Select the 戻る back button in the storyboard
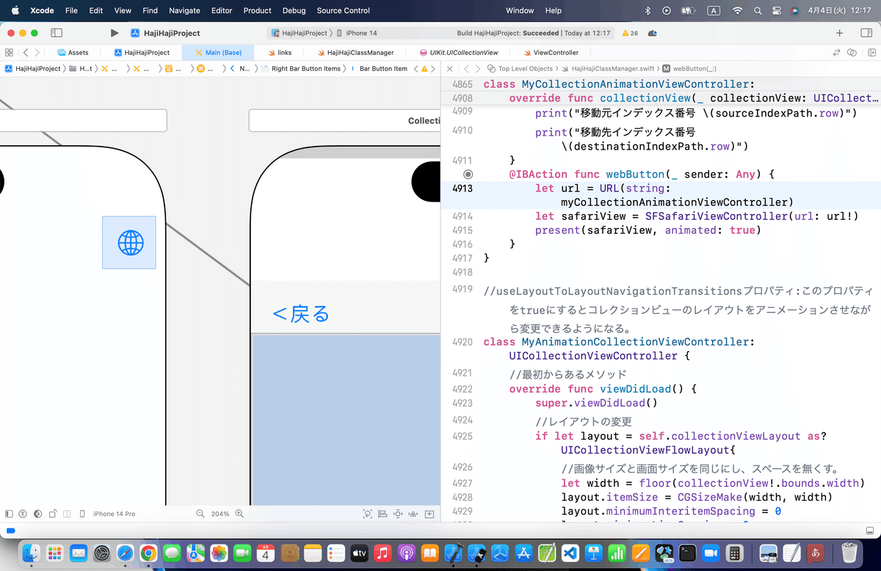The image size is (881, 571). click(301, 314)
